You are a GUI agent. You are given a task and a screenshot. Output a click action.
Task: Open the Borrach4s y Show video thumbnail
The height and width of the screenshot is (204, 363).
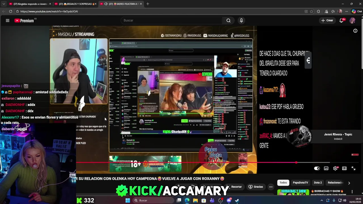(293, 192)
